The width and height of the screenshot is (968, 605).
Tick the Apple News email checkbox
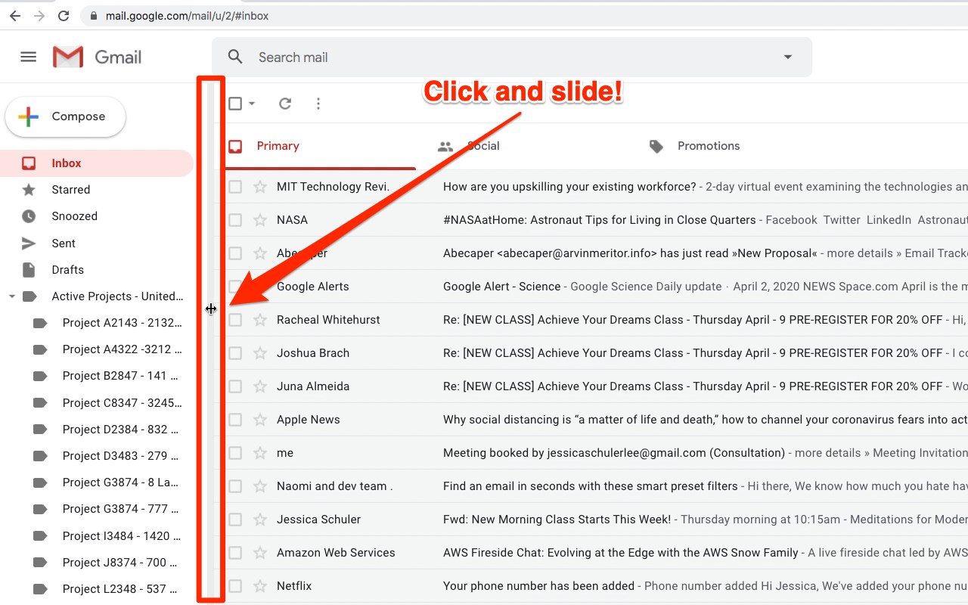click(x=235, y=420)
